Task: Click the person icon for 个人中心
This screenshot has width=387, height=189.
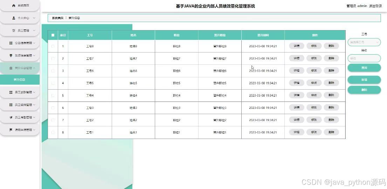Action: tap(14, 18)
